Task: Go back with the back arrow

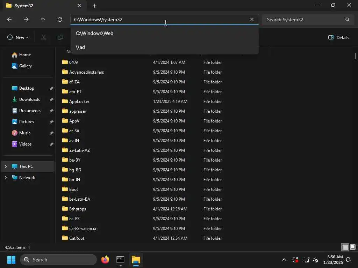Action: [x=9, y=20]
